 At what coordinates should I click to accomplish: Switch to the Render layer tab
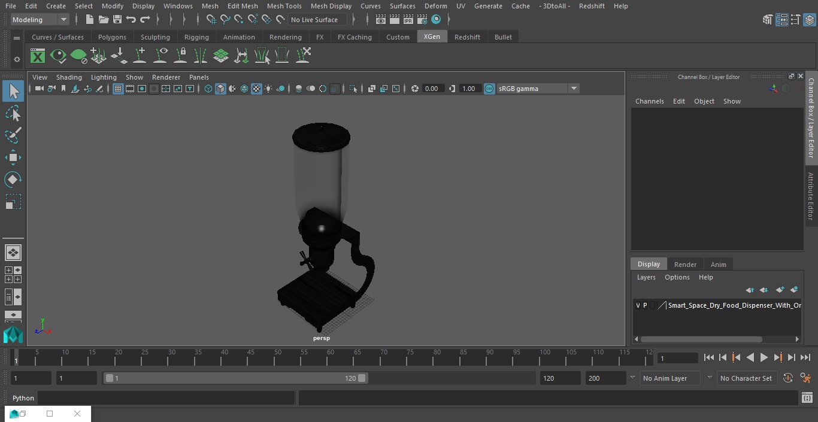pyautogui.click(x=685, y=265)
